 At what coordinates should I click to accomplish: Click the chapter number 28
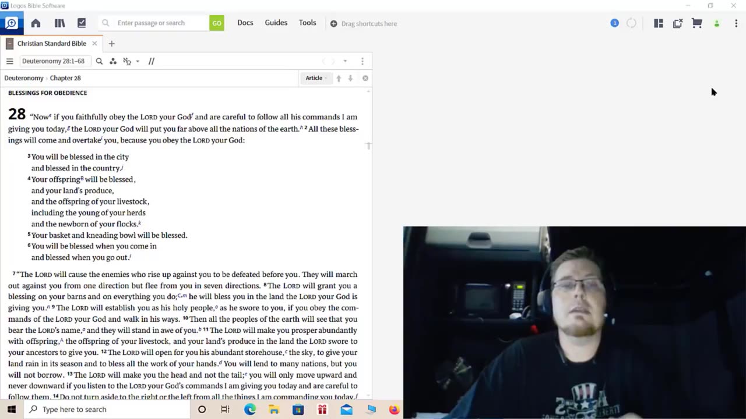pyautogui.click(x=17, y=114)
